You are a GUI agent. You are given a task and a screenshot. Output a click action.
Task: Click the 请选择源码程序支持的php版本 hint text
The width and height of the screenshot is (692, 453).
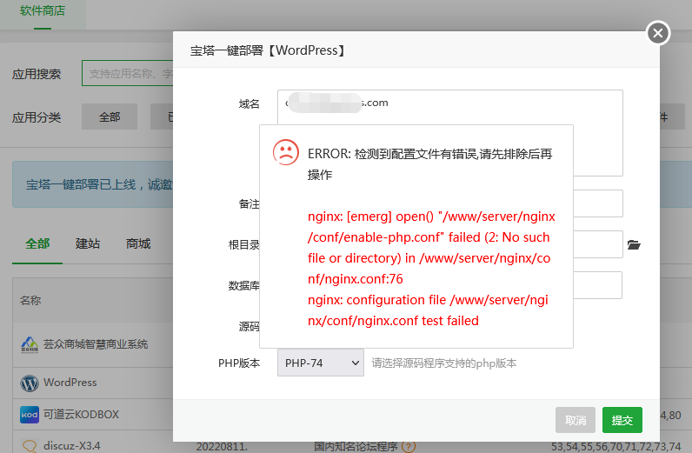[x=444, y=363]
